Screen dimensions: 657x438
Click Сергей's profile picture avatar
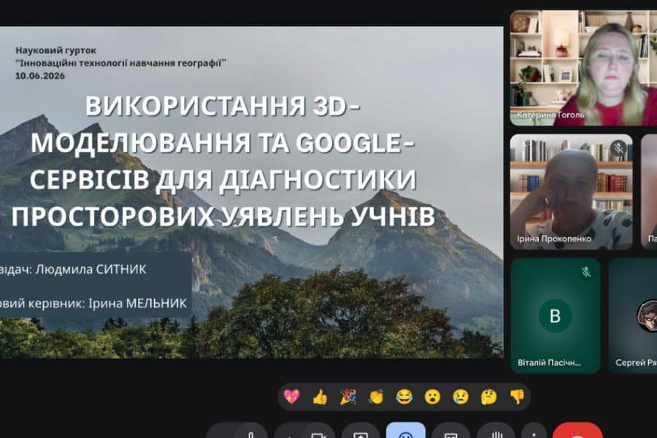648,315
